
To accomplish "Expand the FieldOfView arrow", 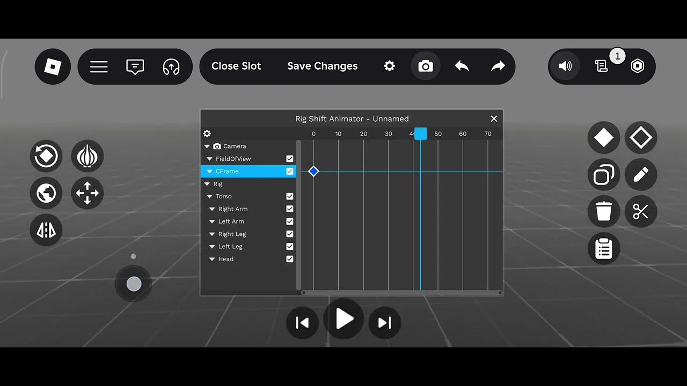I will click(x=210, y=159).
